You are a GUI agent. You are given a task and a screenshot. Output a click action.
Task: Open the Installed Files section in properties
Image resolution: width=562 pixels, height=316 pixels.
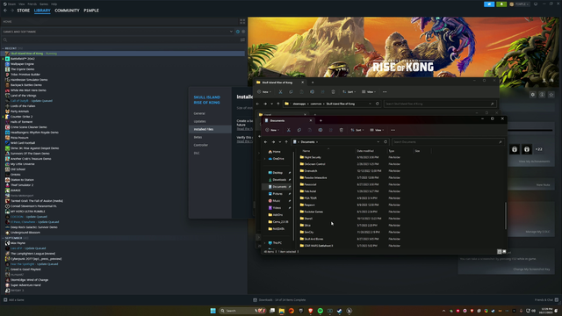211,129
